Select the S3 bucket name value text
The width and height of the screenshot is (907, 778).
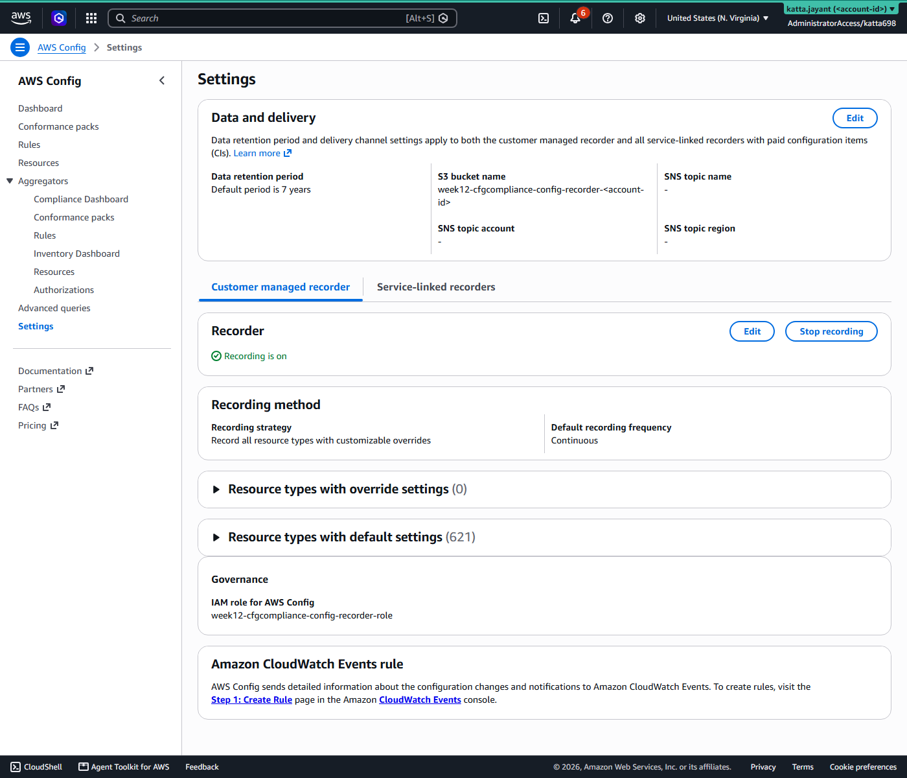click(x=541, y=196)
